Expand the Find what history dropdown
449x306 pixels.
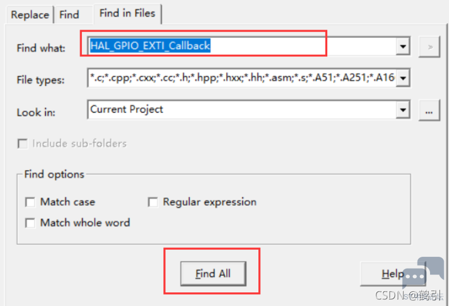point(403,46)
